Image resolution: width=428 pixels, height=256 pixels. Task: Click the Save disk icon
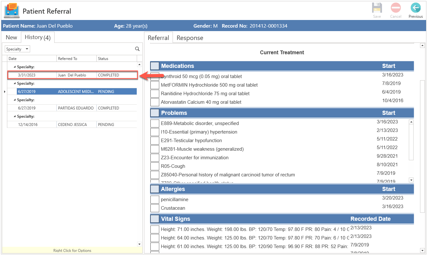[x=377, y=8]
